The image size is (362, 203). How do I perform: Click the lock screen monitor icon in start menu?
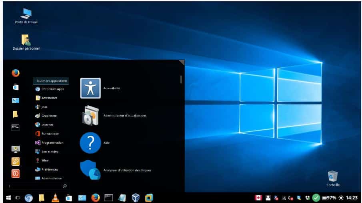click(x=16, y=149)
